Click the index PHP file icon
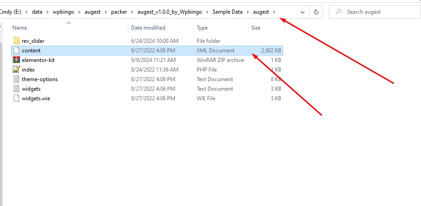The height and width of the screenshot is (206, 421). (16, 70)
